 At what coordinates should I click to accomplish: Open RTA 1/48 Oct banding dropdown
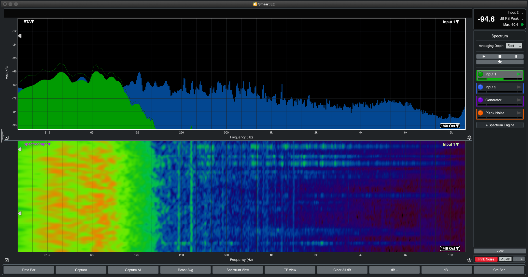[450, 126]
